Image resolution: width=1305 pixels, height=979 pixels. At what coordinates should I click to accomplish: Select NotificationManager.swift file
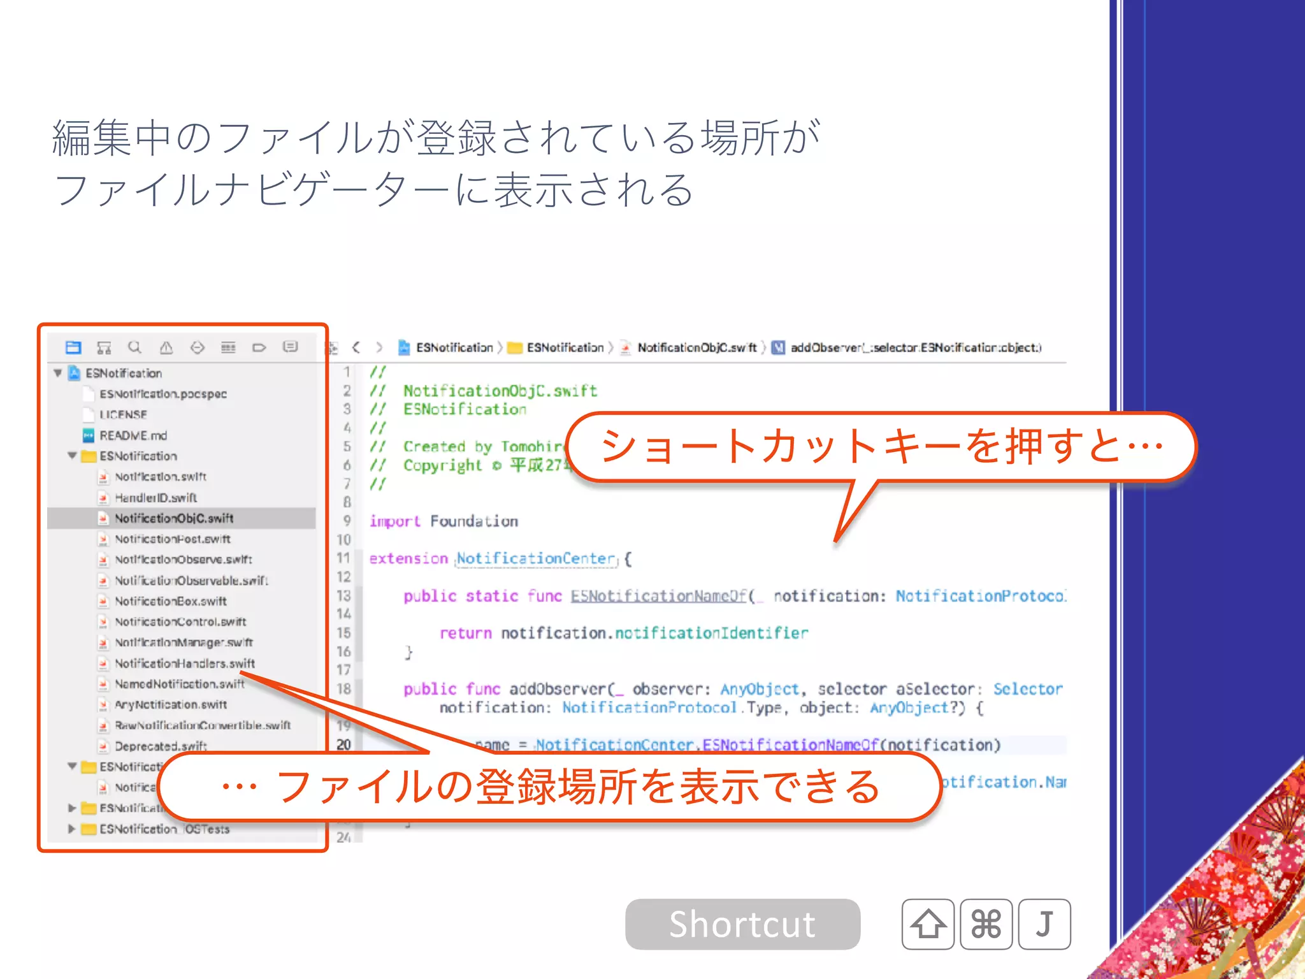(184, 642)
